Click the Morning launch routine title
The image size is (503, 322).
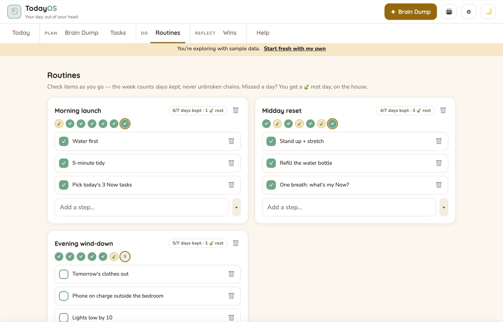click(78, 111)
